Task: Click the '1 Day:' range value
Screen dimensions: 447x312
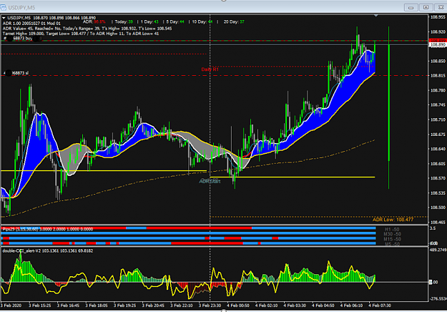Action: (149, 21)
